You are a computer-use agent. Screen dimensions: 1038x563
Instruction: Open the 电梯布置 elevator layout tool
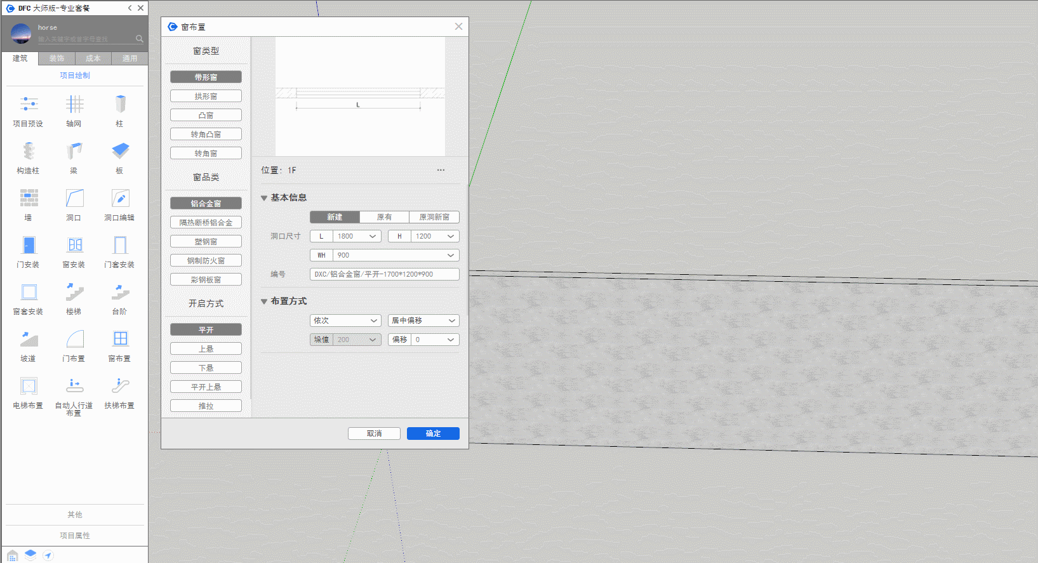29,387
